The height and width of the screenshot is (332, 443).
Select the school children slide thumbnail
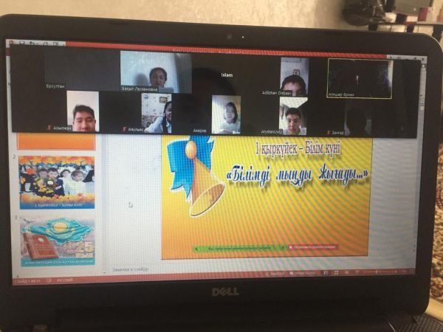point(57,182)
